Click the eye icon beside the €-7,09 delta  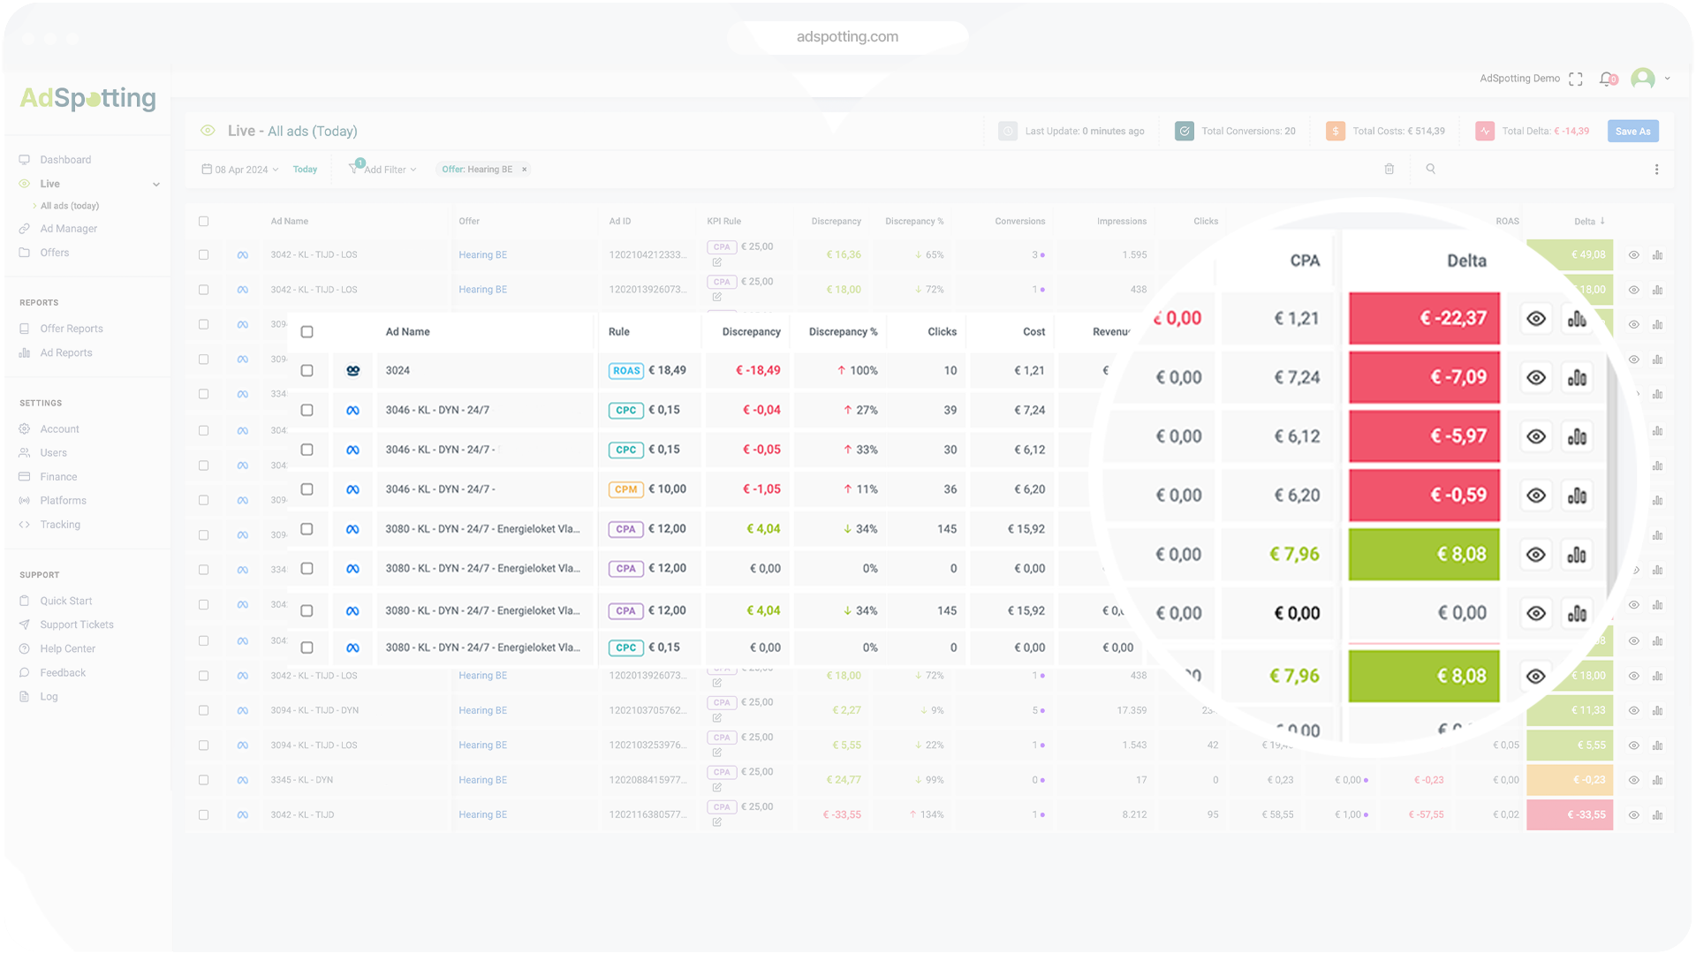tap(1536, 377)
